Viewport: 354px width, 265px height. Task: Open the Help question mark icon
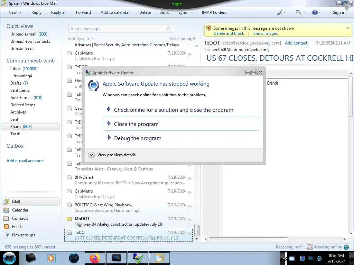[315, 12]
